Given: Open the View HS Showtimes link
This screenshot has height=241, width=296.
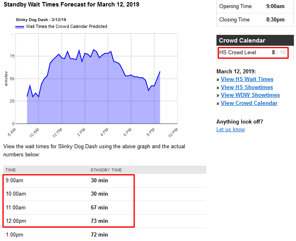Looking at the screenshot, I should [x=247, y=87].
